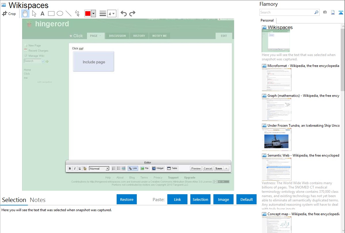Select the Crop tool
Viewport: 345px width, 233px height.
pyautogui.click(x=9, y=14)
